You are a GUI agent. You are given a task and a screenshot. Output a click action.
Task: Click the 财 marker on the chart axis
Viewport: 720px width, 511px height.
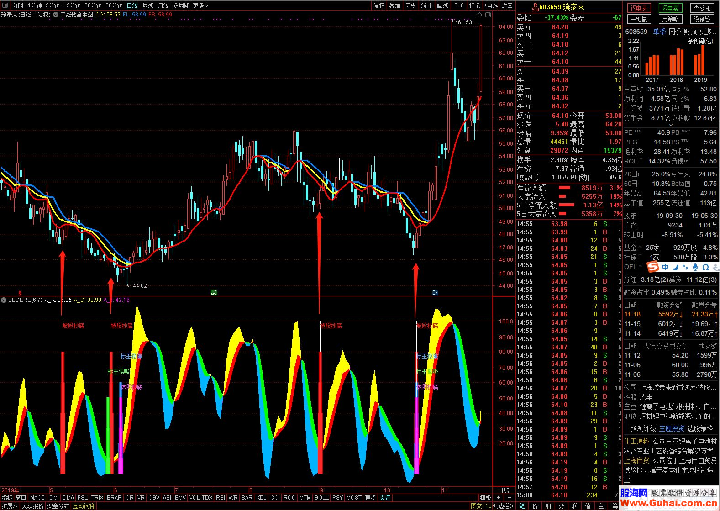(435, 292)
